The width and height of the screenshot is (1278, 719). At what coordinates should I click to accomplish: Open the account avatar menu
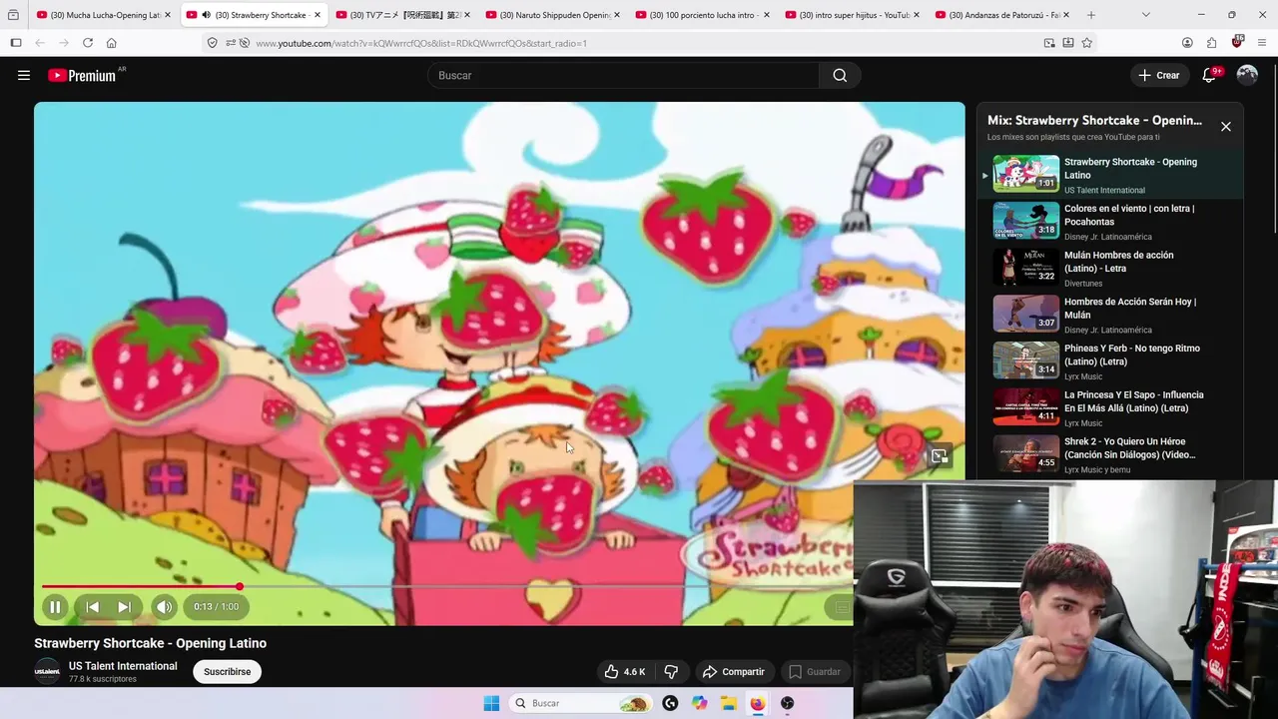(1247, 75)
